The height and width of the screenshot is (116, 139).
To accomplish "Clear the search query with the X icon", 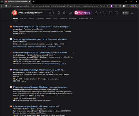I will click(x=50, y=13).
